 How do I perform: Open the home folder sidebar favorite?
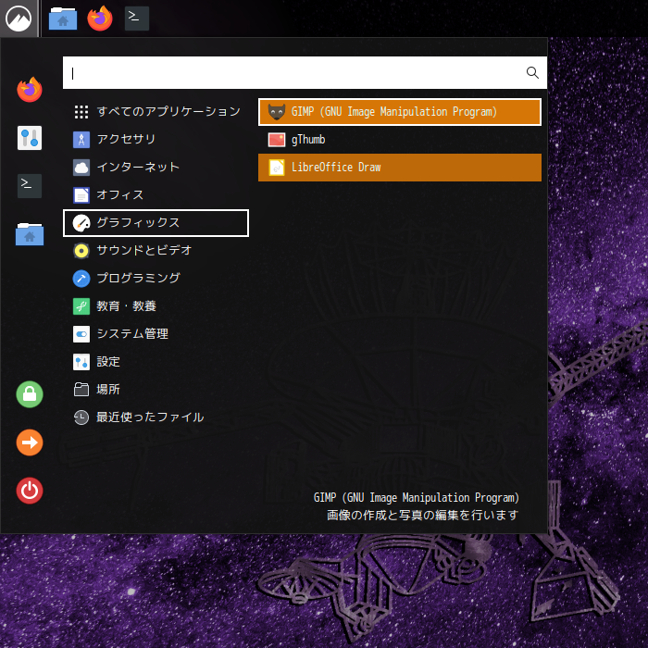pyautogui.click(x=30, y=234)
